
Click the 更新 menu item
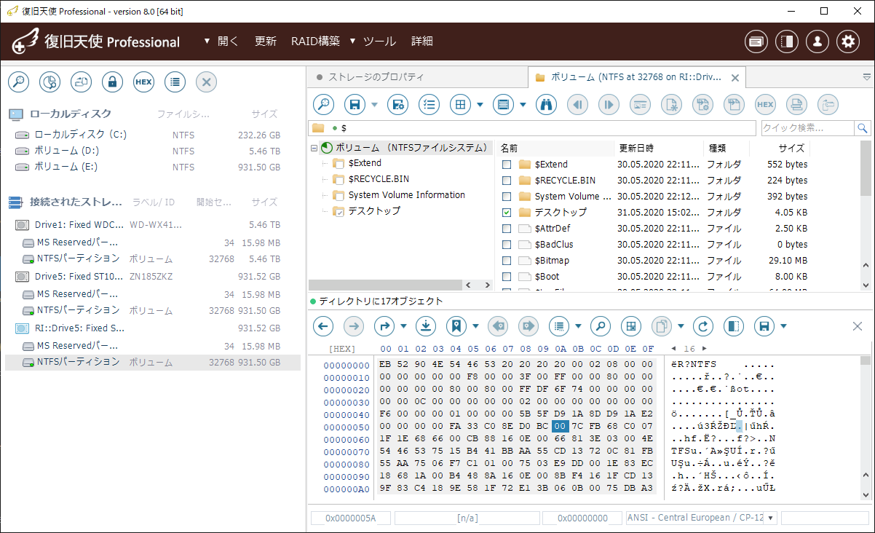(x=266, y=41)
